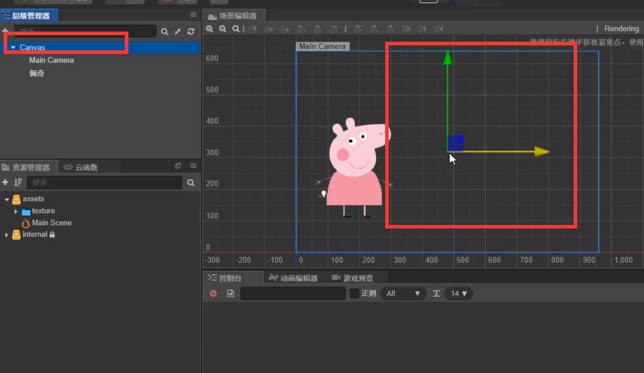
Task: Distribute nodes by top edges
Action: click(358, 29)
